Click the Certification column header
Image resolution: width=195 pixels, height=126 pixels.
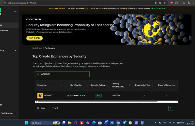[x=76, y=85]
